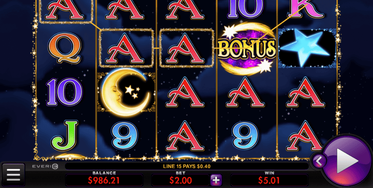Click the pink K symbol
The image size is (373, 188).
pyautogui.click(x=306, y=9)
